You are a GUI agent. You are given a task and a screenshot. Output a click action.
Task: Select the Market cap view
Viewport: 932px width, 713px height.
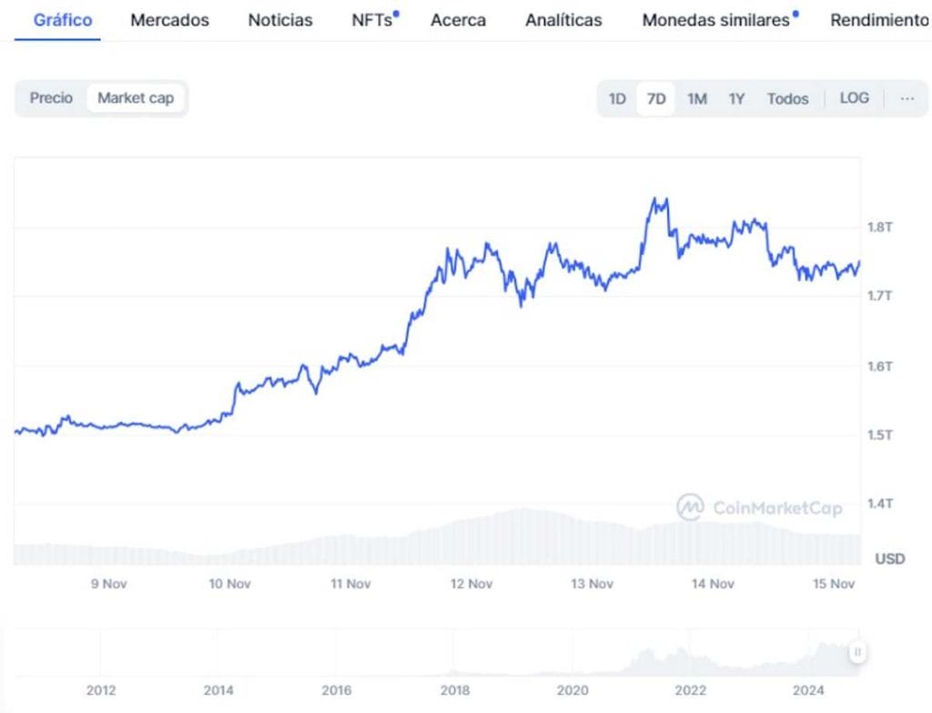coord(136,97)
